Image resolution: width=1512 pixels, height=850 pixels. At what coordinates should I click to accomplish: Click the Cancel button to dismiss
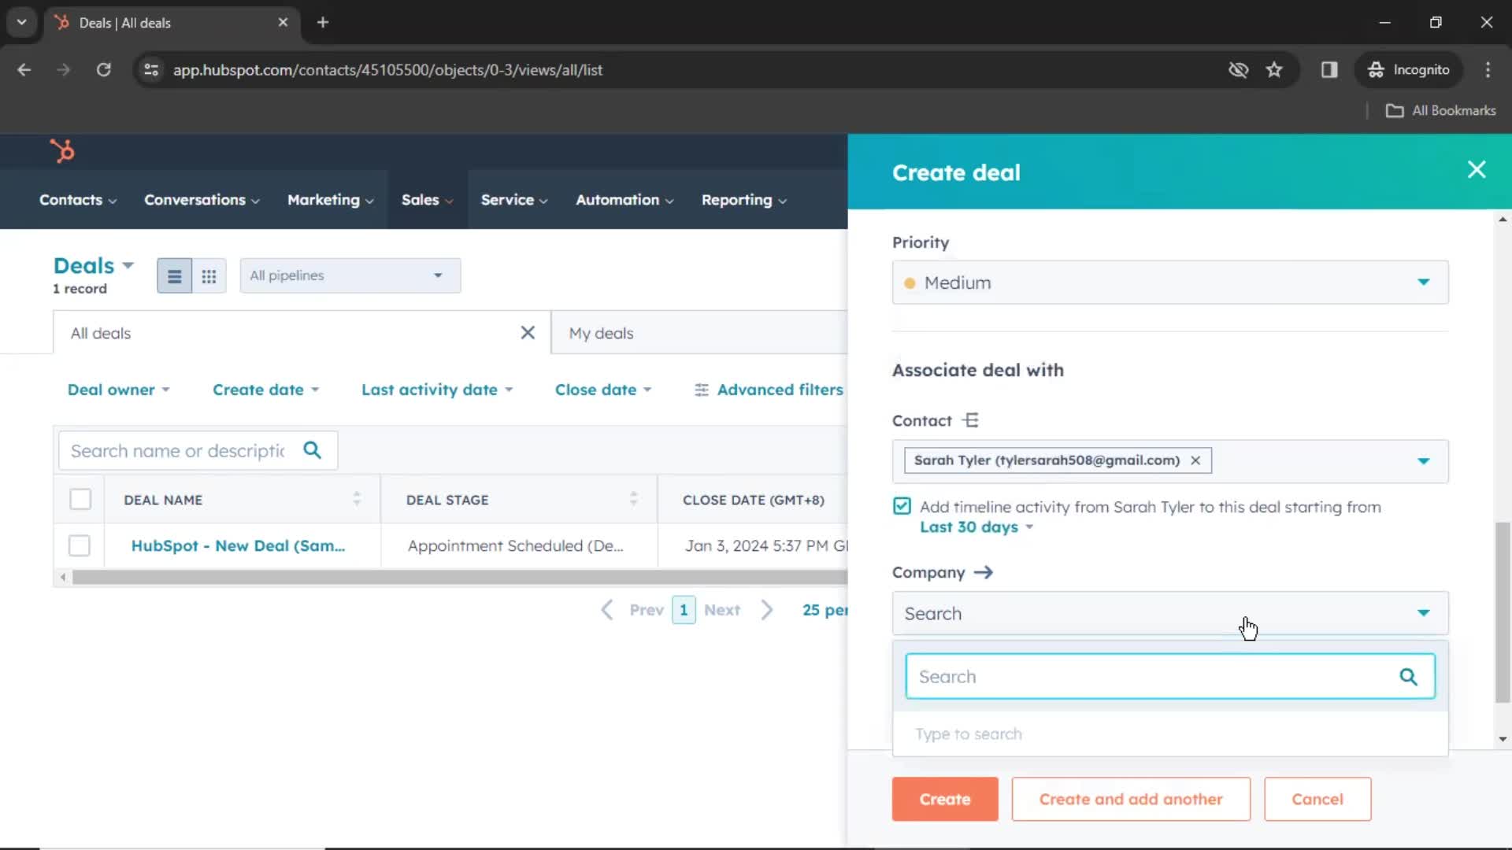pyautogui.click(x=1317, y=798)
